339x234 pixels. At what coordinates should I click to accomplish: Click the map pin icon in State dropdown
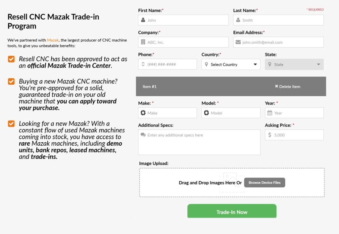click(x=269, y=65)
